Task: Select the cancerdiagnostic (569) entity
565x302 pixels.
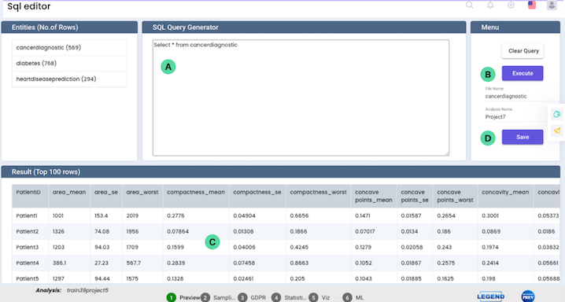Action: (69, 47)
